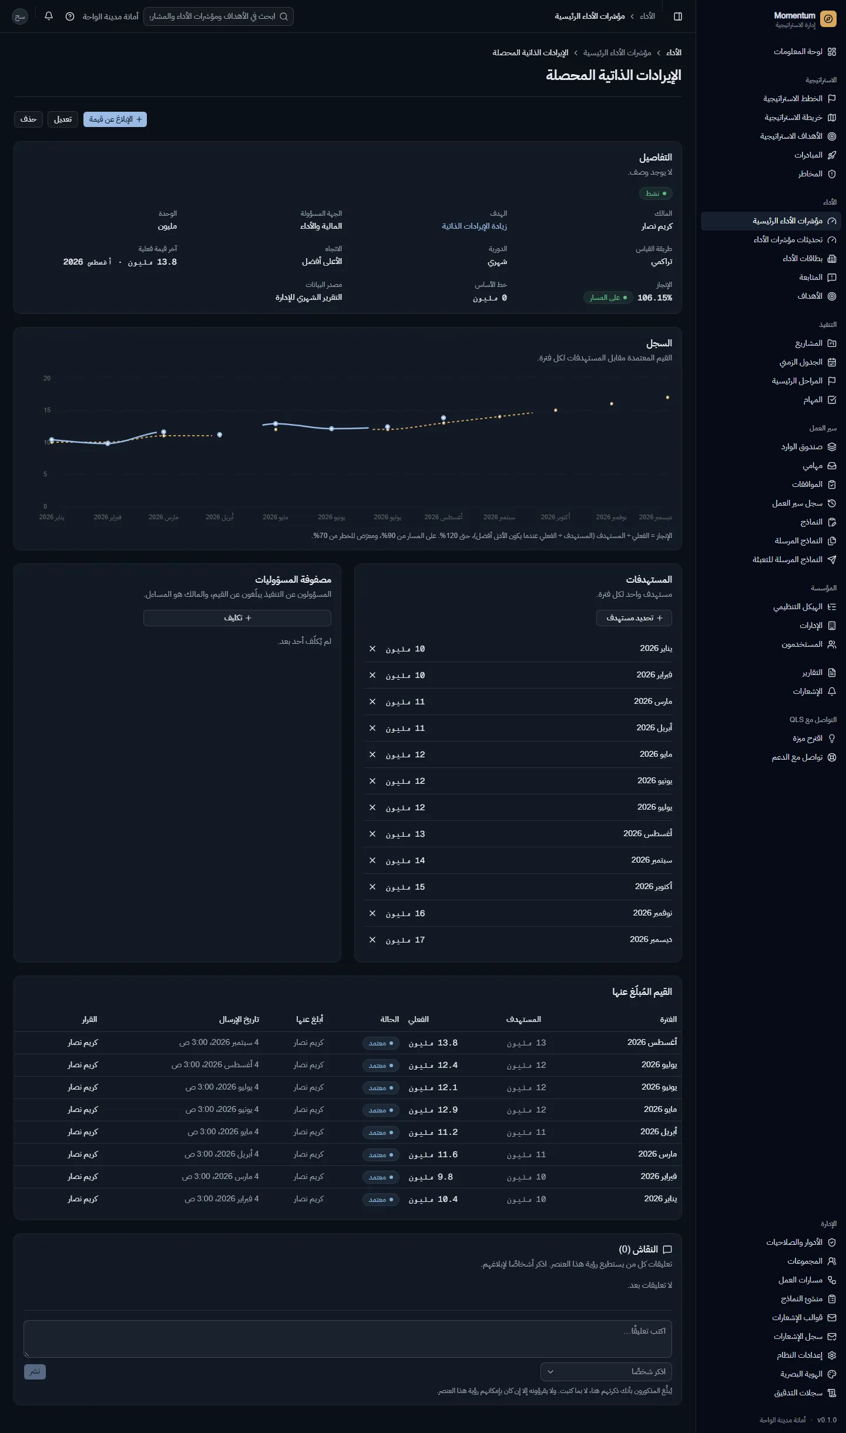Open اقترح ميزة lightbulb item
The height and width of the screenshot is (1433, 846).
tap(771, 739)
